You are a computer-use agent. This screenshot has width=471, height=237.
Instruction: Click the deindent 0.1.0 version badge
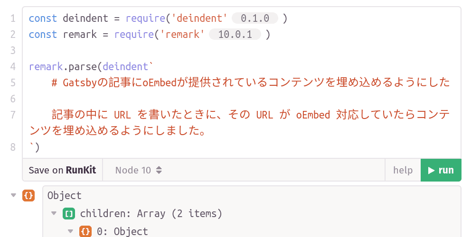click(x=255, y=18)
